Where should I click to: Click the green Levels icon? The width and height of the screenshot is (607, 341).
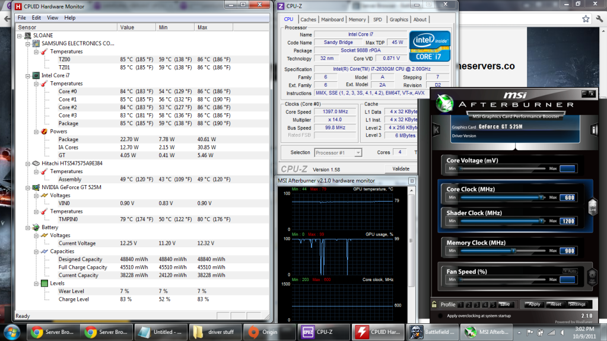click(x=45, y=283)
